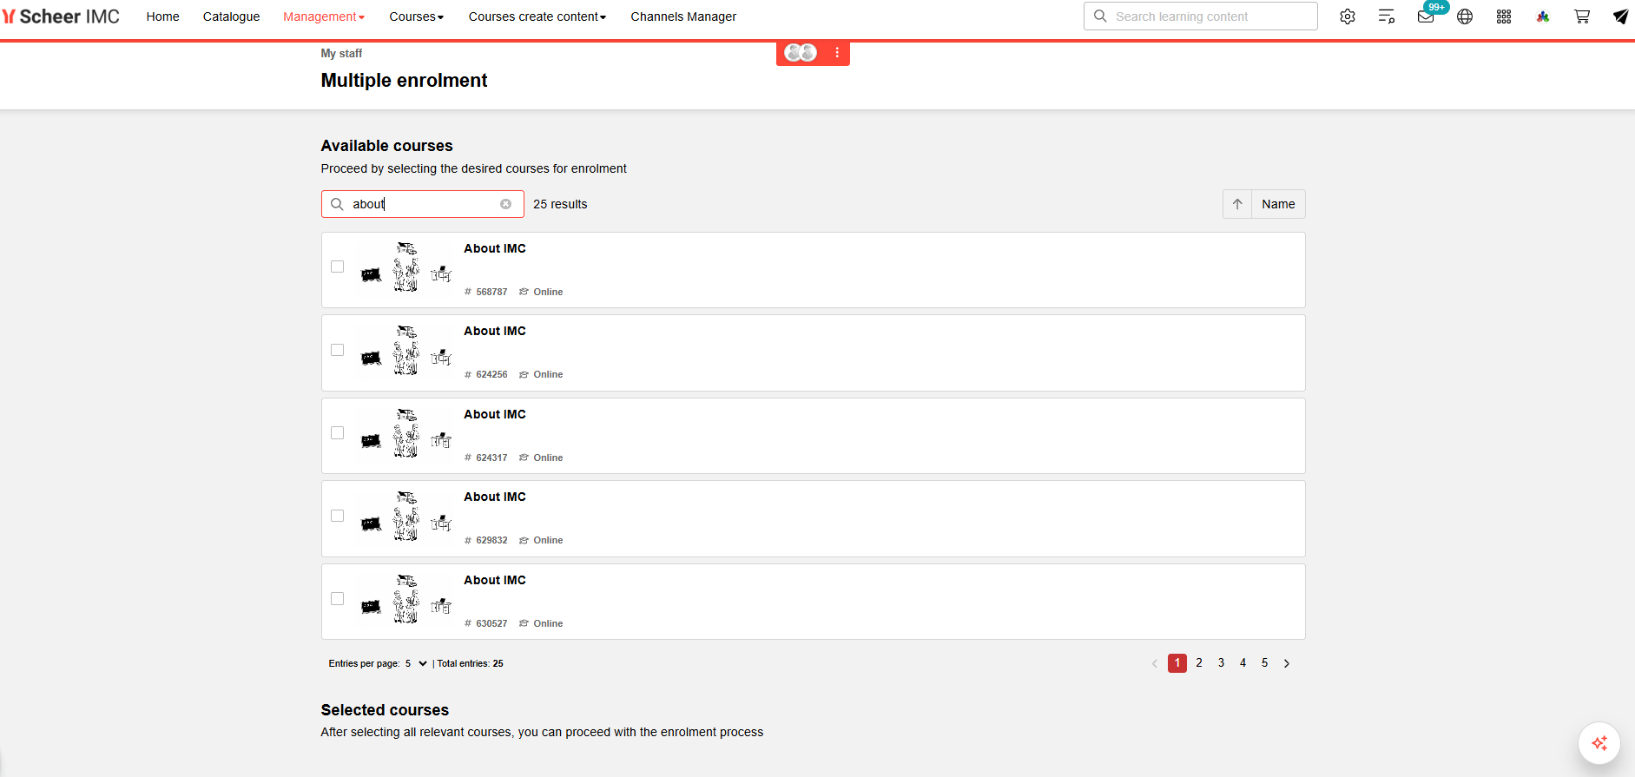
Task: Clear the 'about' course search text
Action: (505, 204)
